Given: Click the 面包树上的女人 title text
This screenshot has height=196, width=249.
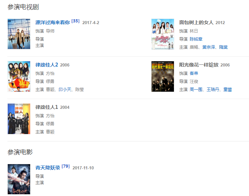Looking at the screenshot, I should 196,22.
